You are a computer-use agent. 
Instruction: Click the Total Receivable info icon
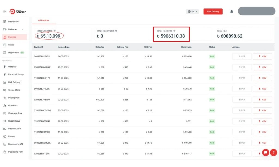[116, 31]
